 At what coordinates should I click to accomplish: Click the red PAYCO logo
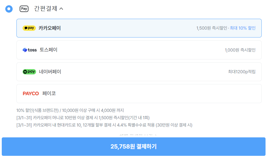(x=31, y=93)
